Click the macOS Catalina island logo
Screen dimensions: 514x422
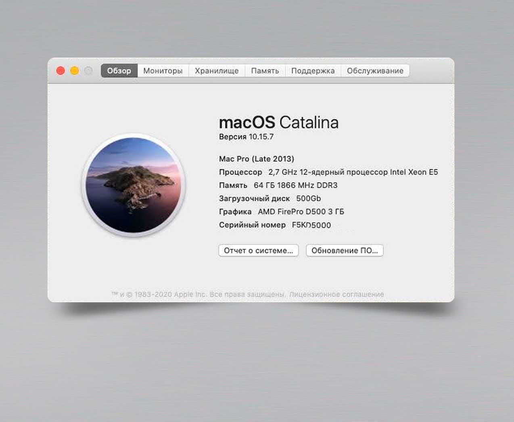(x=134, y=185)
